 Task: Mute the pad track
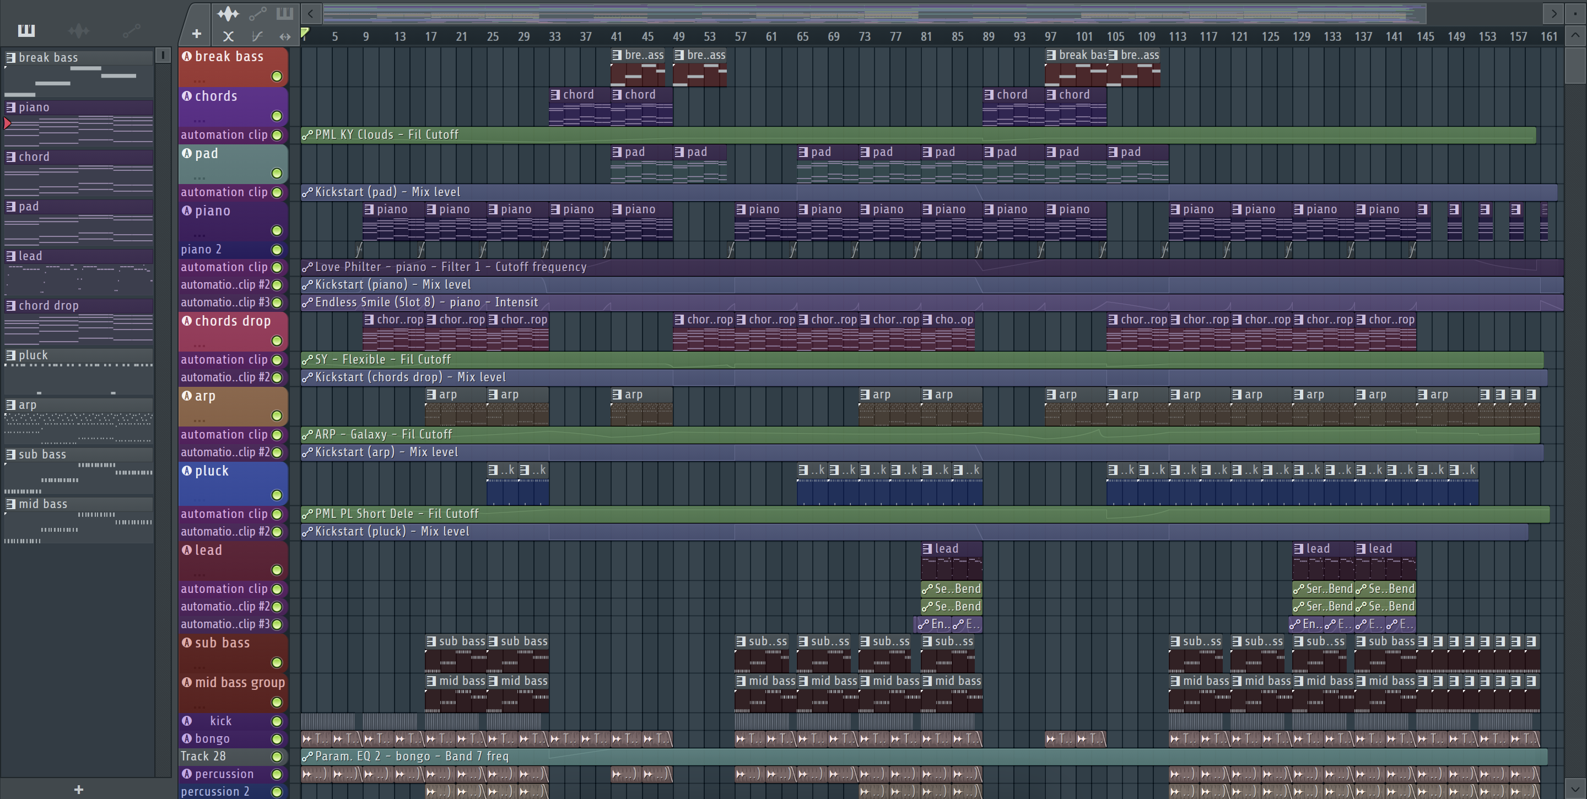(x=277, y=173)
